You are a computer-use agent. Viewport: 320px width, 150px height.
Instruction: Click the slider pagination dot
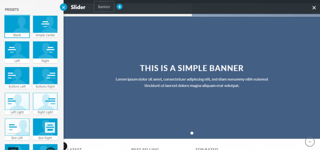tap(192, 133)
